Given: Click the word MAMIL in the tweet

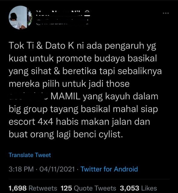Looking at the screenshot, I should click(65, 96).
